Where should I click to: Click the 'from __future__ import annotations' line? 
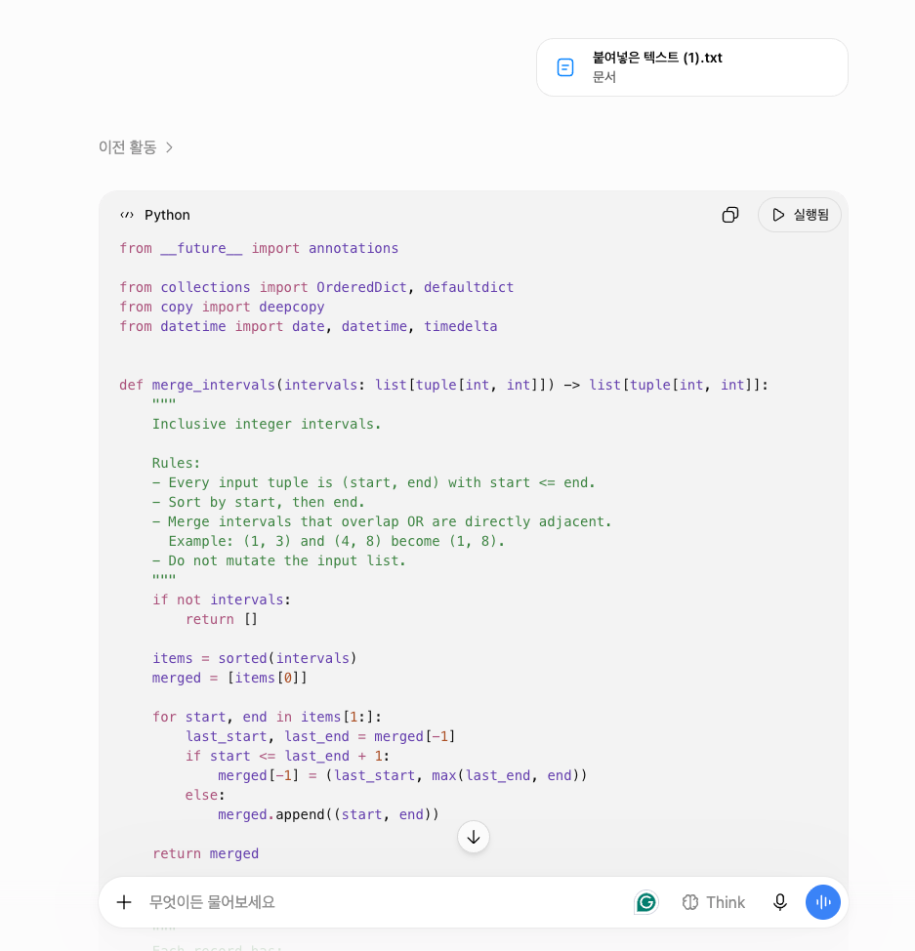[259, 249]
